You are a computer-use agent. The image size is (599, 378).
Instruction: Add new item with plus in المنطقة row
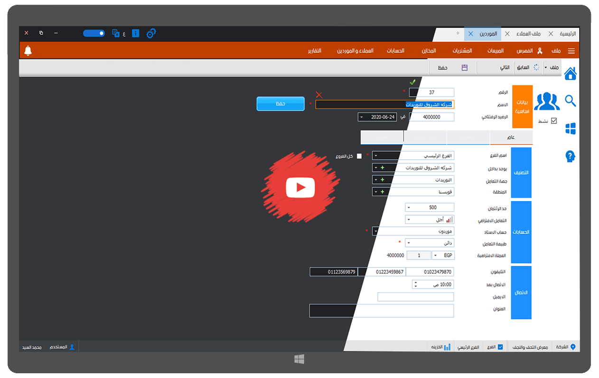(x=383, y=192)
